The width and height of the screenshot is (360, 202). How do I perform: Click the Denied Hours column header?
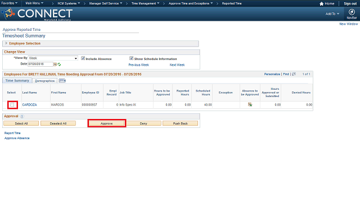point(301,93)
